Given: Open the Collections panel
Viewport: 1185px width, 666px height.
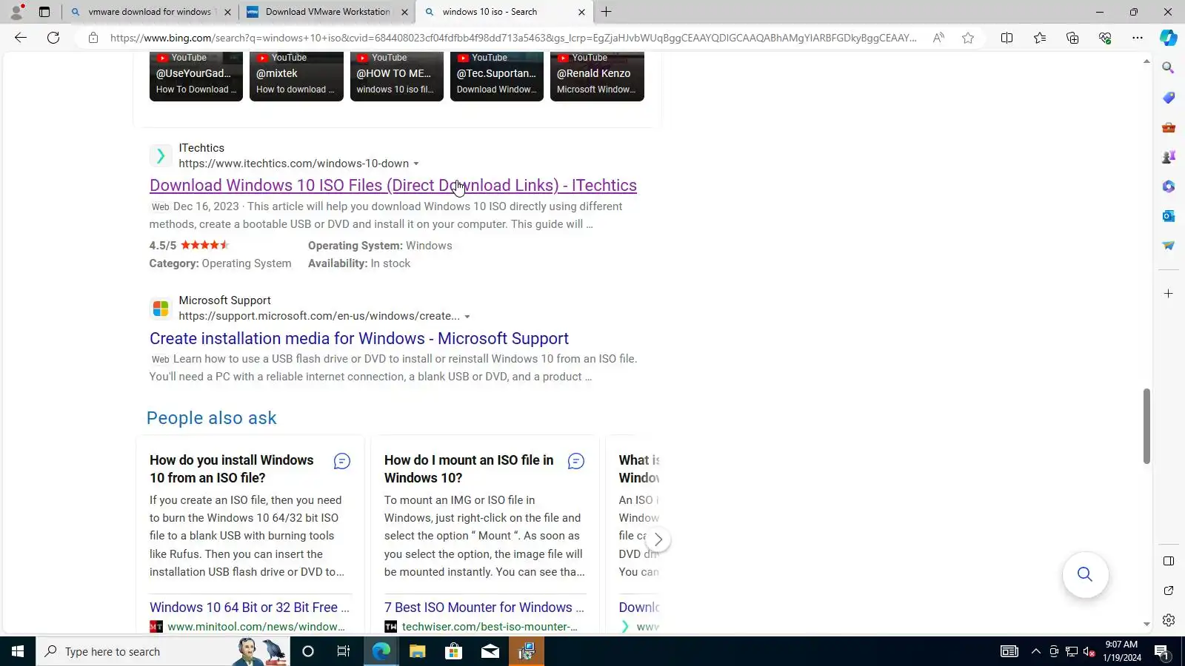Looking at the screenshot, I should pos(1072,38).
